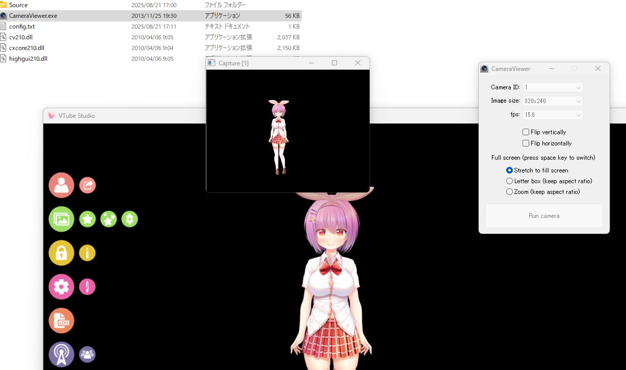626x370 pixels.
Task: Open item settings with the green gear icon
Action: point(129,219)
